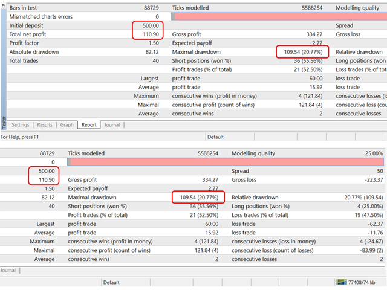This screenshot has width=387, height=290.
Task: Click 'Gross loss' label in lower report
Action: tap(244, 180)
